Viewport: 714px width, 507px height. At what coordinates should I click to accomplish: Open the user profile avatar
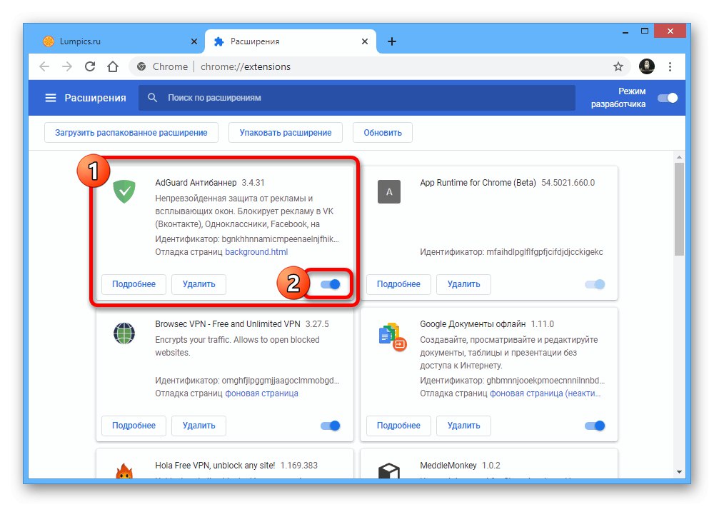coord(647,66)
